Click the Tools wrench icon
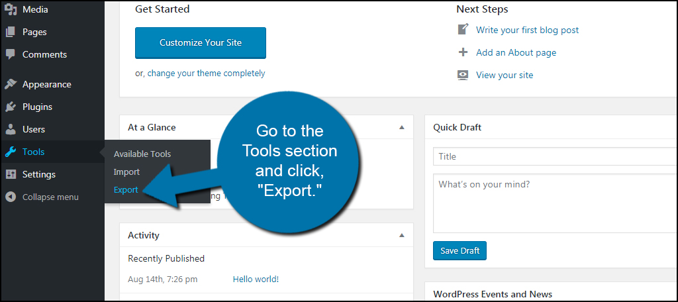This screenshot has width=678, height=302. [x=11, y=152]
